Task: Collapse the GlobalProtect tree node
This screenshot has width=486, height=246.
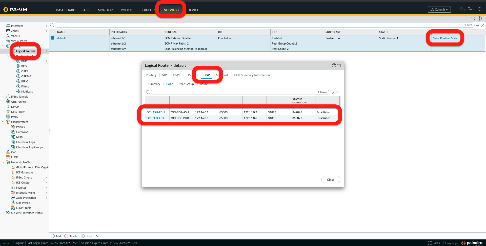Action: [3, 122]
